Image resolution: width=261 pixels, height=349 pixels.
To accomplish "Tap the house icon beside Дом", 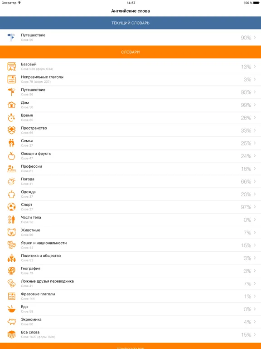I will coord(11,105).
